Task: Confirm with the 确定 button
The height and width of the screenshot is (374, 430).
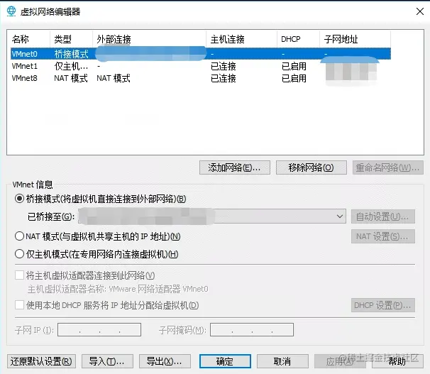Action: (x=225, y=361)
